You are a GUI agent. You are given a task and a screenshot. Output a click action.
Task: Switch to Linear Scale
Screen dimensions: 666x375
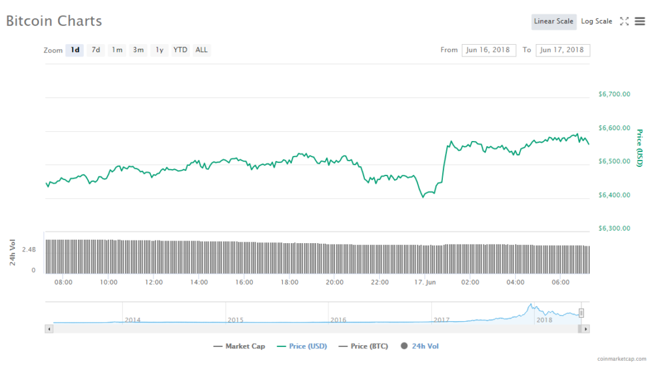pos(553,21)
